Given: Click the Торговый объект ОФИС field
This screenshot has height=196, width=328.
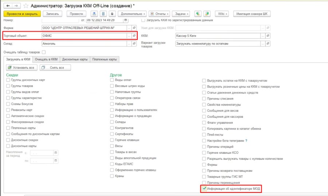Looking at the screenshot, I should (84, 36).
